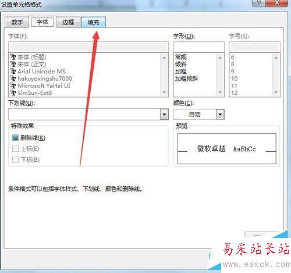The height and width of the screenshot is (273, 291).
Task: Pick Microsoft YaHei UI font
Action: point(44,86)
